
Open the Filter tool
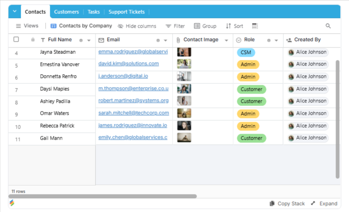pyautogui.click(x=175, y=26)
